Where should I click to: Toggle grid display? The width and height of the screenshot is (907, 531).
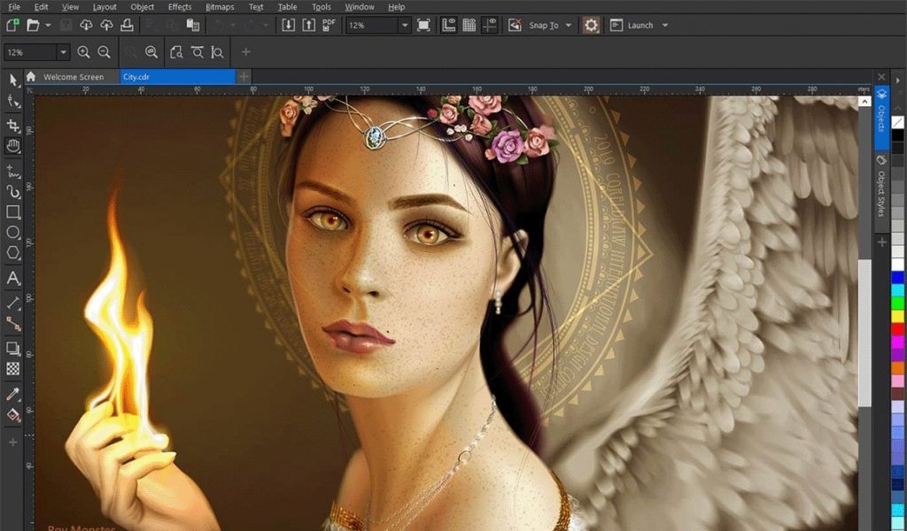pos(469,25)
